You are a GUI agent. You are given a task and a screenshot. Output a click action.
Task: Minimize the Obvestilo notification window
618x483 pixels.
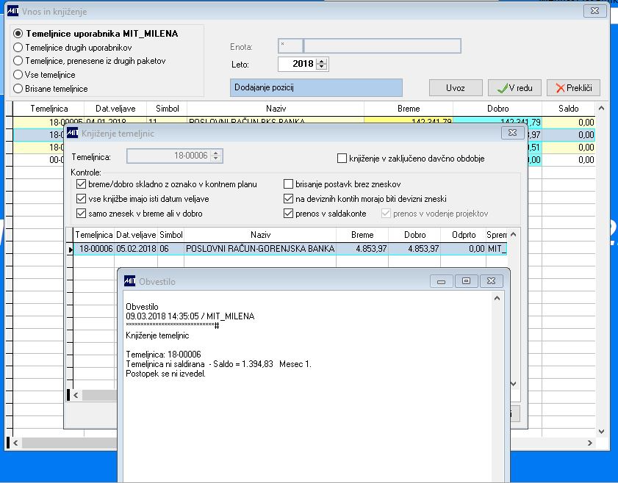[441, 281]
